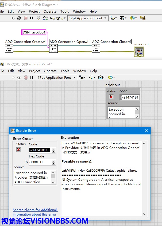Run Continuously in Front Panel toolbar

click(x=19, y=78)
